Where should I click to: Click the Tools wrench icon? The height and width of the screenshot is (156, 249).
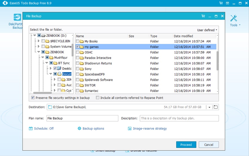point(234,18)
